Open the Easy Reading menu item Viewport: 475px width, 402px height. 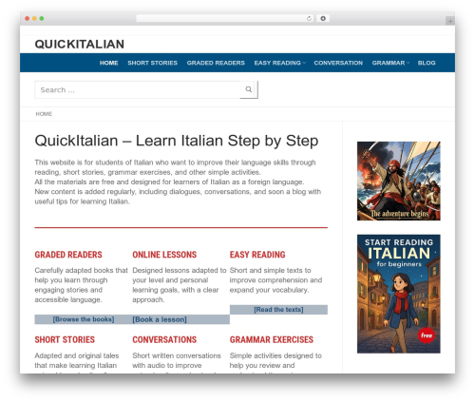coord(277,63)
